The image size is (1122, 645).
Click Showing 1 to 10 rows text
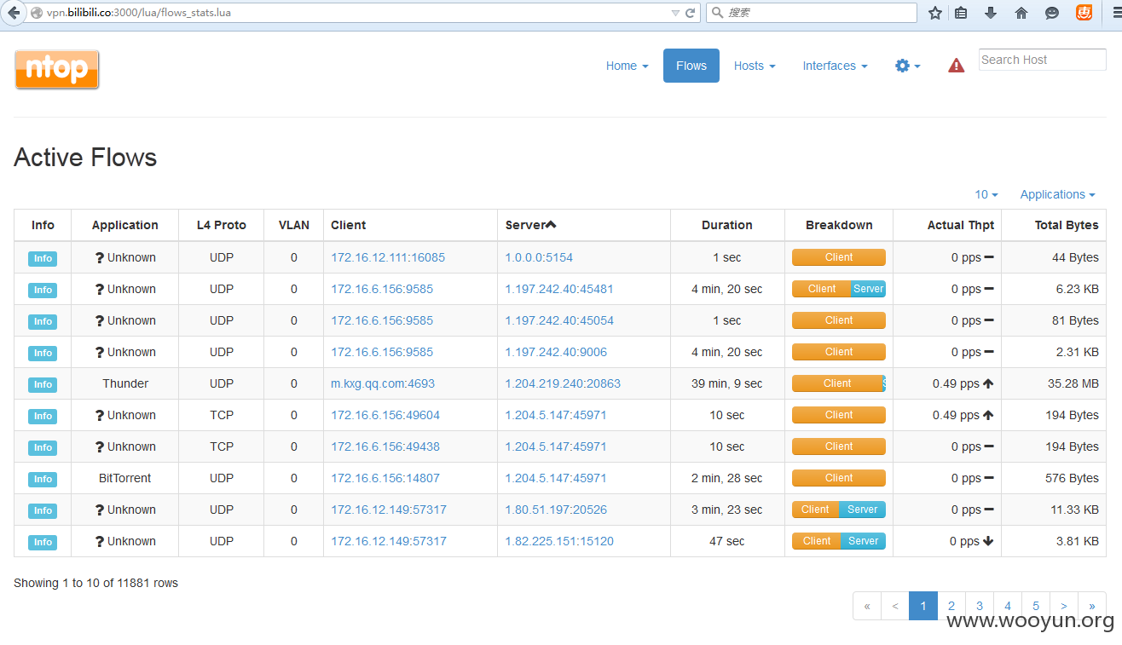coord(95,583)
